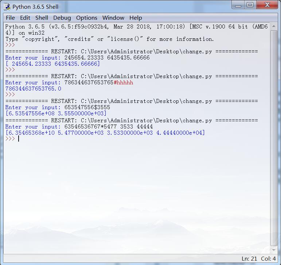Open the Help menu
The image size is (281, 265).
pos(136,18)
